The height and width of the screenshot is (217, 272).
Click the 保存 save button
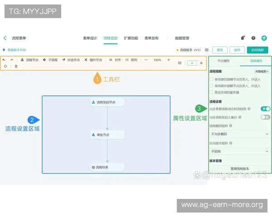pyautogui.click(x=237, y=50)
